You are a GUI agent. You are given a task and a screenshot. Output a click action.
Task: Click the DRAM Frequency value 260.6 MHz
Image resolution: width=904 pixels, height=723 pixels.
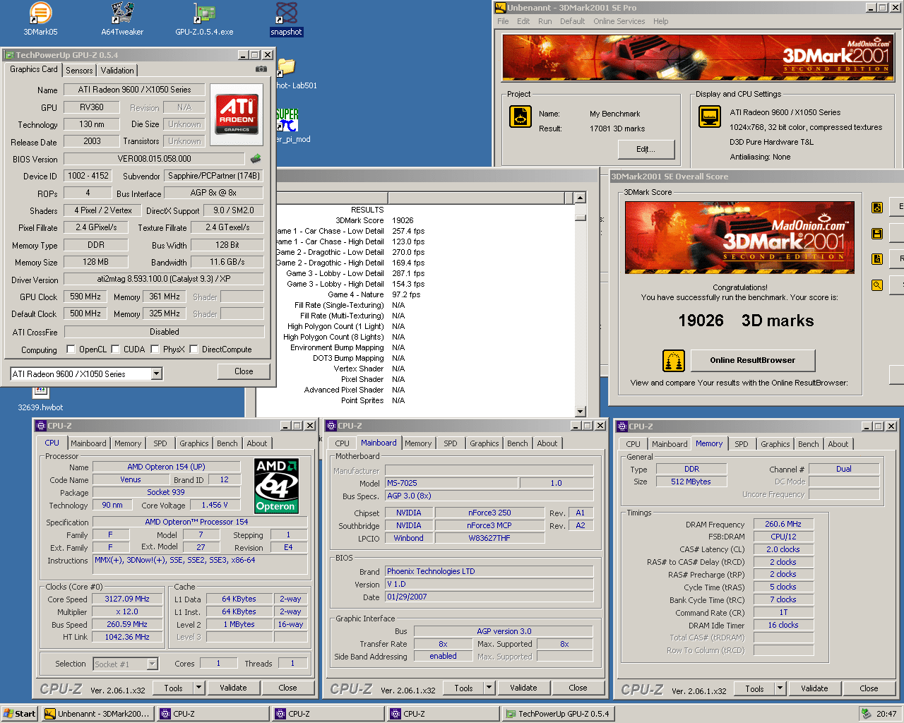click(783, 524)
